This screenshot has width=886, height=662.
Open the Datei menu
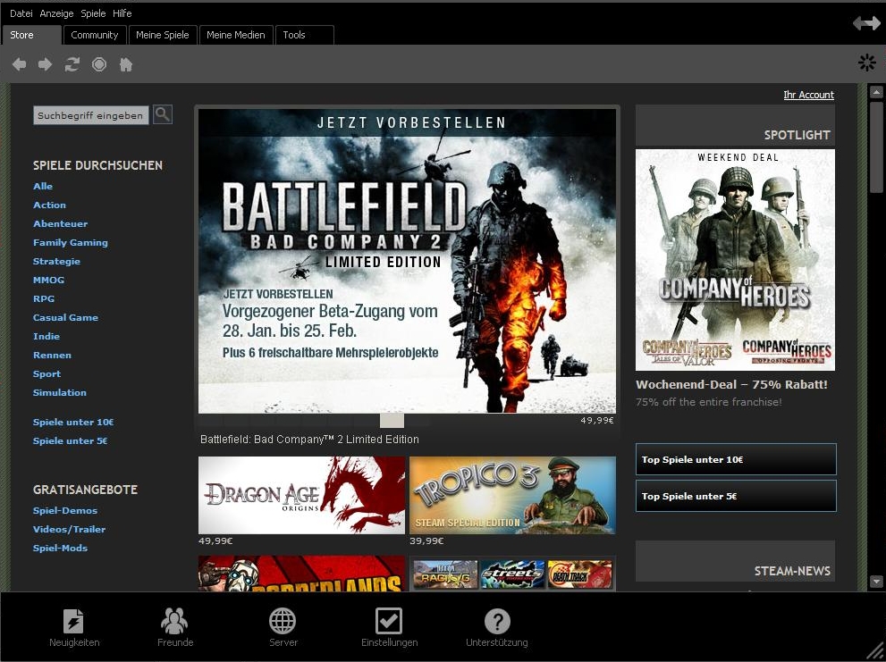[21, 13]
